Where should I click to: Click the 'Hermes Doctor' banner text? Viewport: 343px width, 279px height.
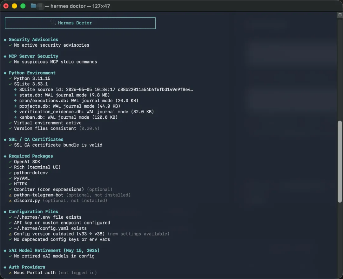pyautogui.click(x=75, y=23)
